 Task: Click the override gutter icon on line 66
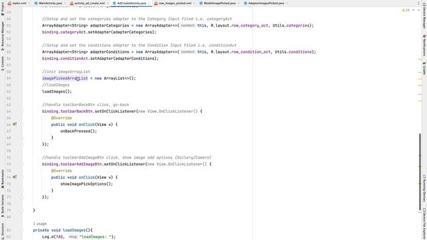(15, 125)
